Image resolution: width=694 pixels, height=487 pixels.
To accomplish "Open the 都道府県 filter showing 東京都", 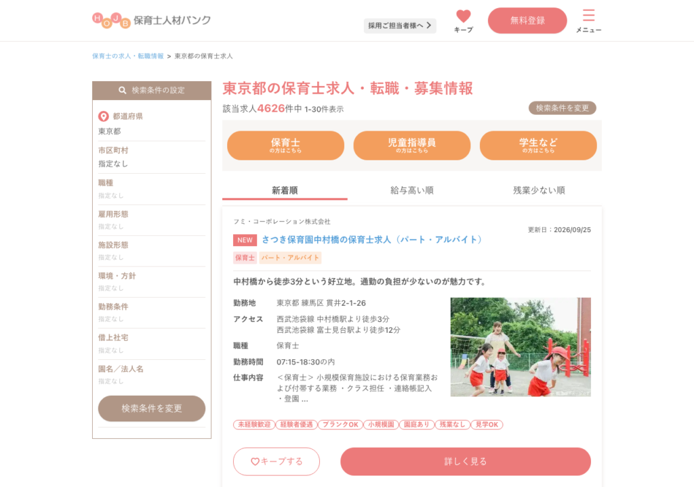I will pos(152,123).
